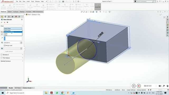Open Boss-Extrude detailed preview eye icon
The image size is (169, 95).
tap(7, 22)
